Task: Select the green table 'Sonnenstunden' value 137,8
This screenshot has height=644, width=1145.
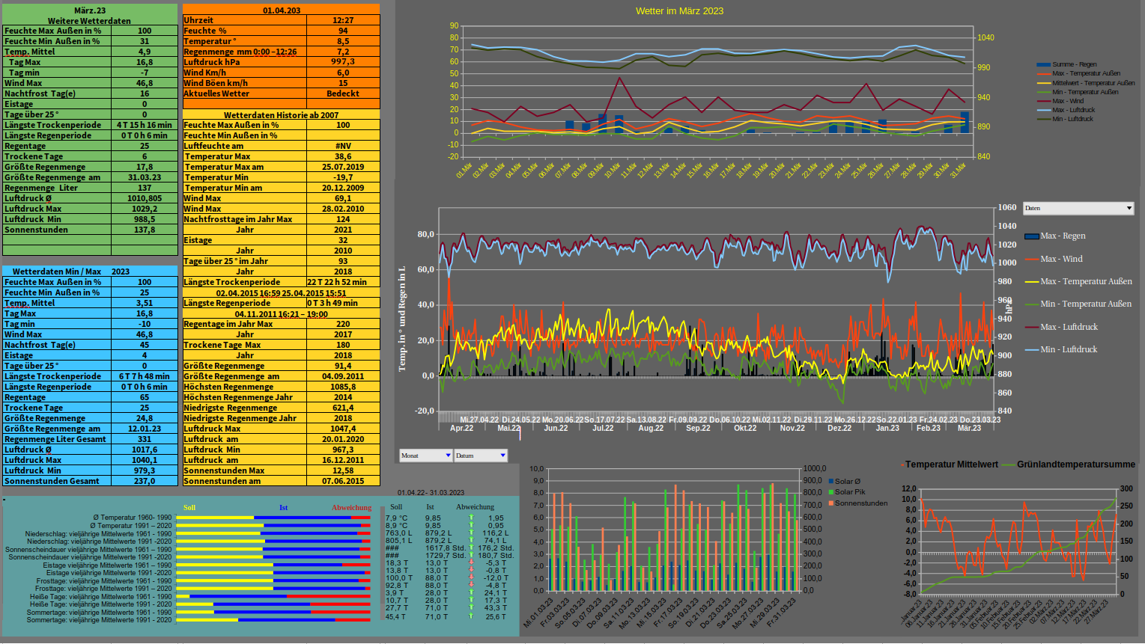Action: tap(145, 230)
